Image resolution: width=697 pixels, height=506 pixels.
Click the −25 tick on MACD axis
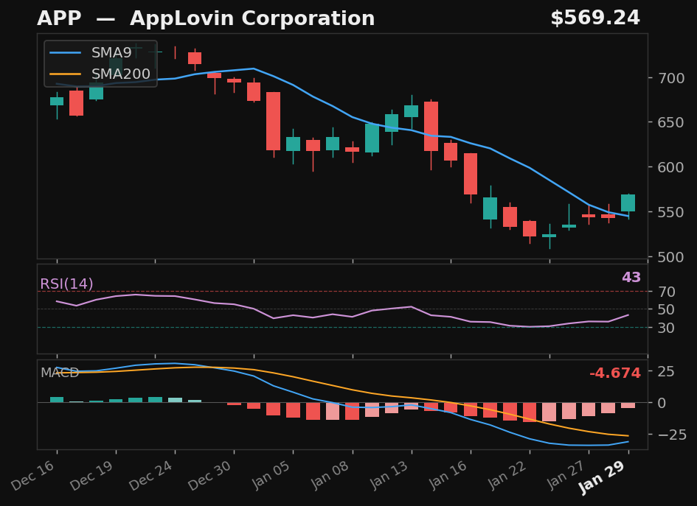pyautogui.click(x=672, y=435)
